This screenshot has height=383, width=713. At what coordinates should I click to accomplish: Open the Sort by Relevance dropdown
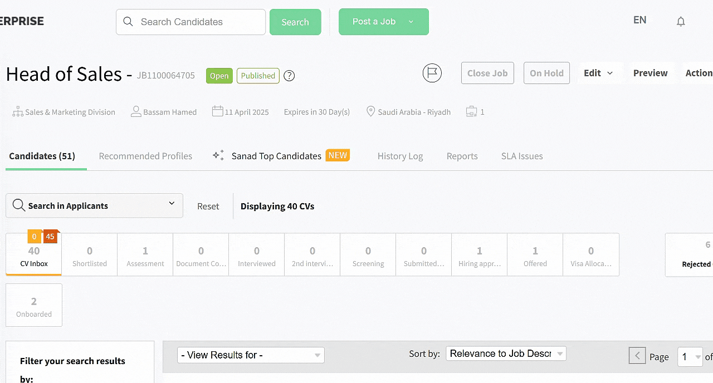pyautogui.click(x=506, y=353)
